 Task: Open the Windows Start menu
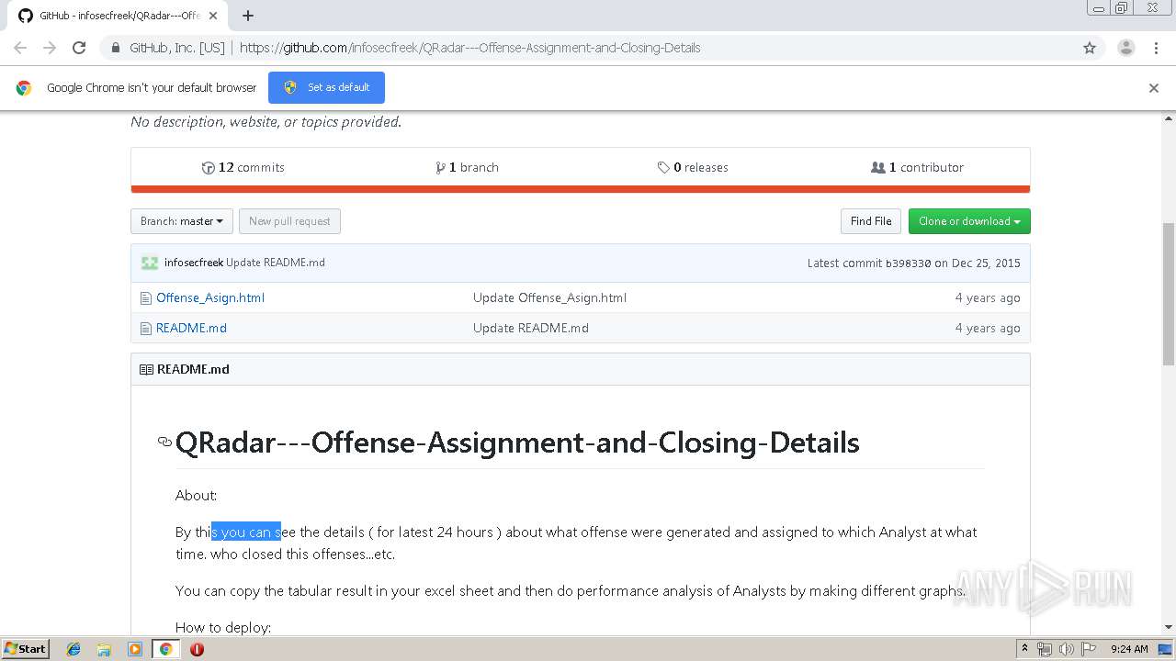(x=25, y=648)
